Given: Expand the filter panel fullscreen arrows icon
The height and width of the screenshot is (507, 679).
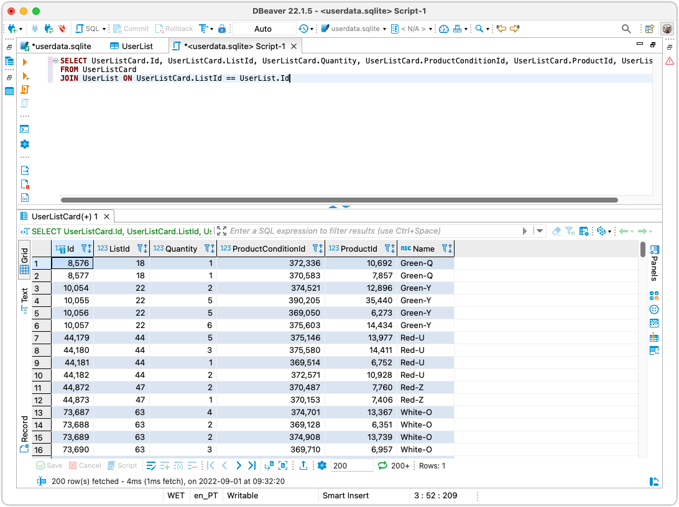Looking at the screenshot, I should [222, 231].
